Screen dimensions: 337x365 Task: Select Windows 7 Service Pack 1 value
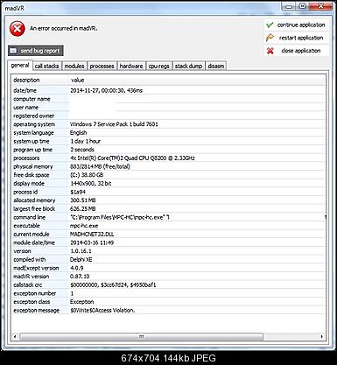[x=114, y=124]
